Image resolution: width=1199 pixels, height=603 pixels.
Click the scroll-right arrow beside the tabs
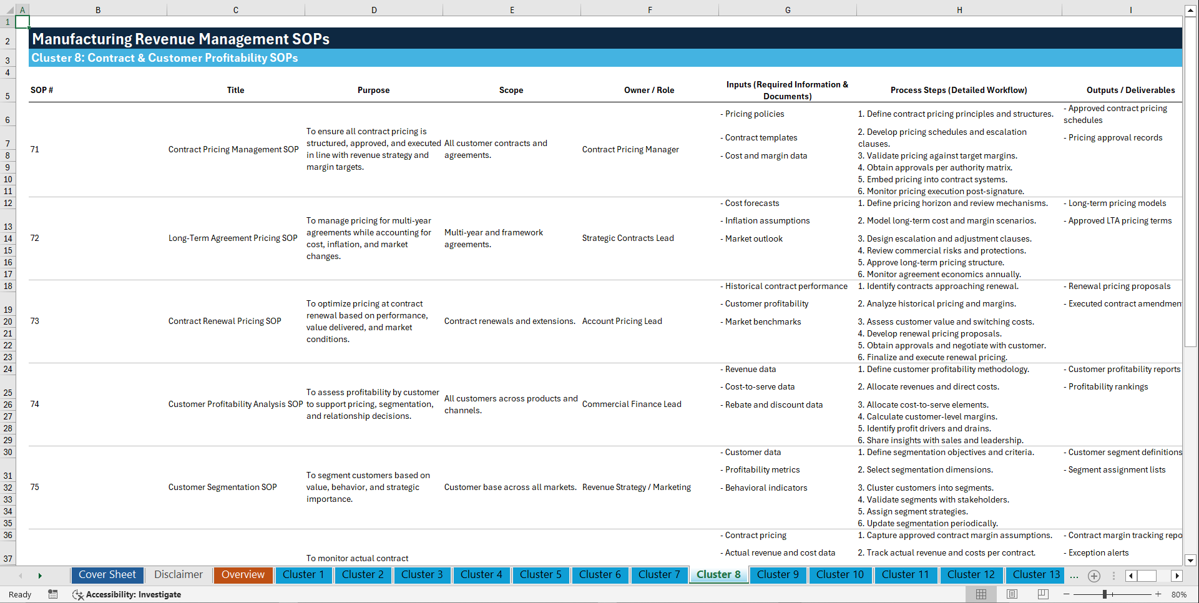coord(1177,576)
